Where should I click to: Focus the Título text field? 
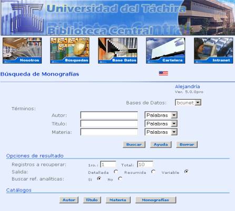(109, 123)
